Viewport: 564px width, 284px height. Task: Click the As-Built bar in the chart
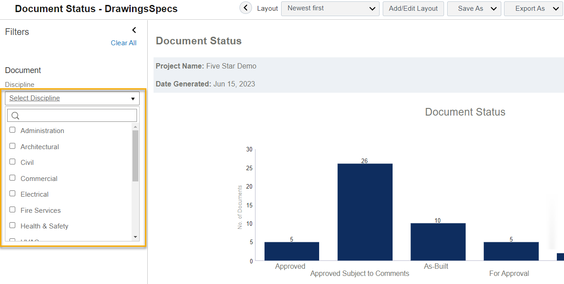438,242
